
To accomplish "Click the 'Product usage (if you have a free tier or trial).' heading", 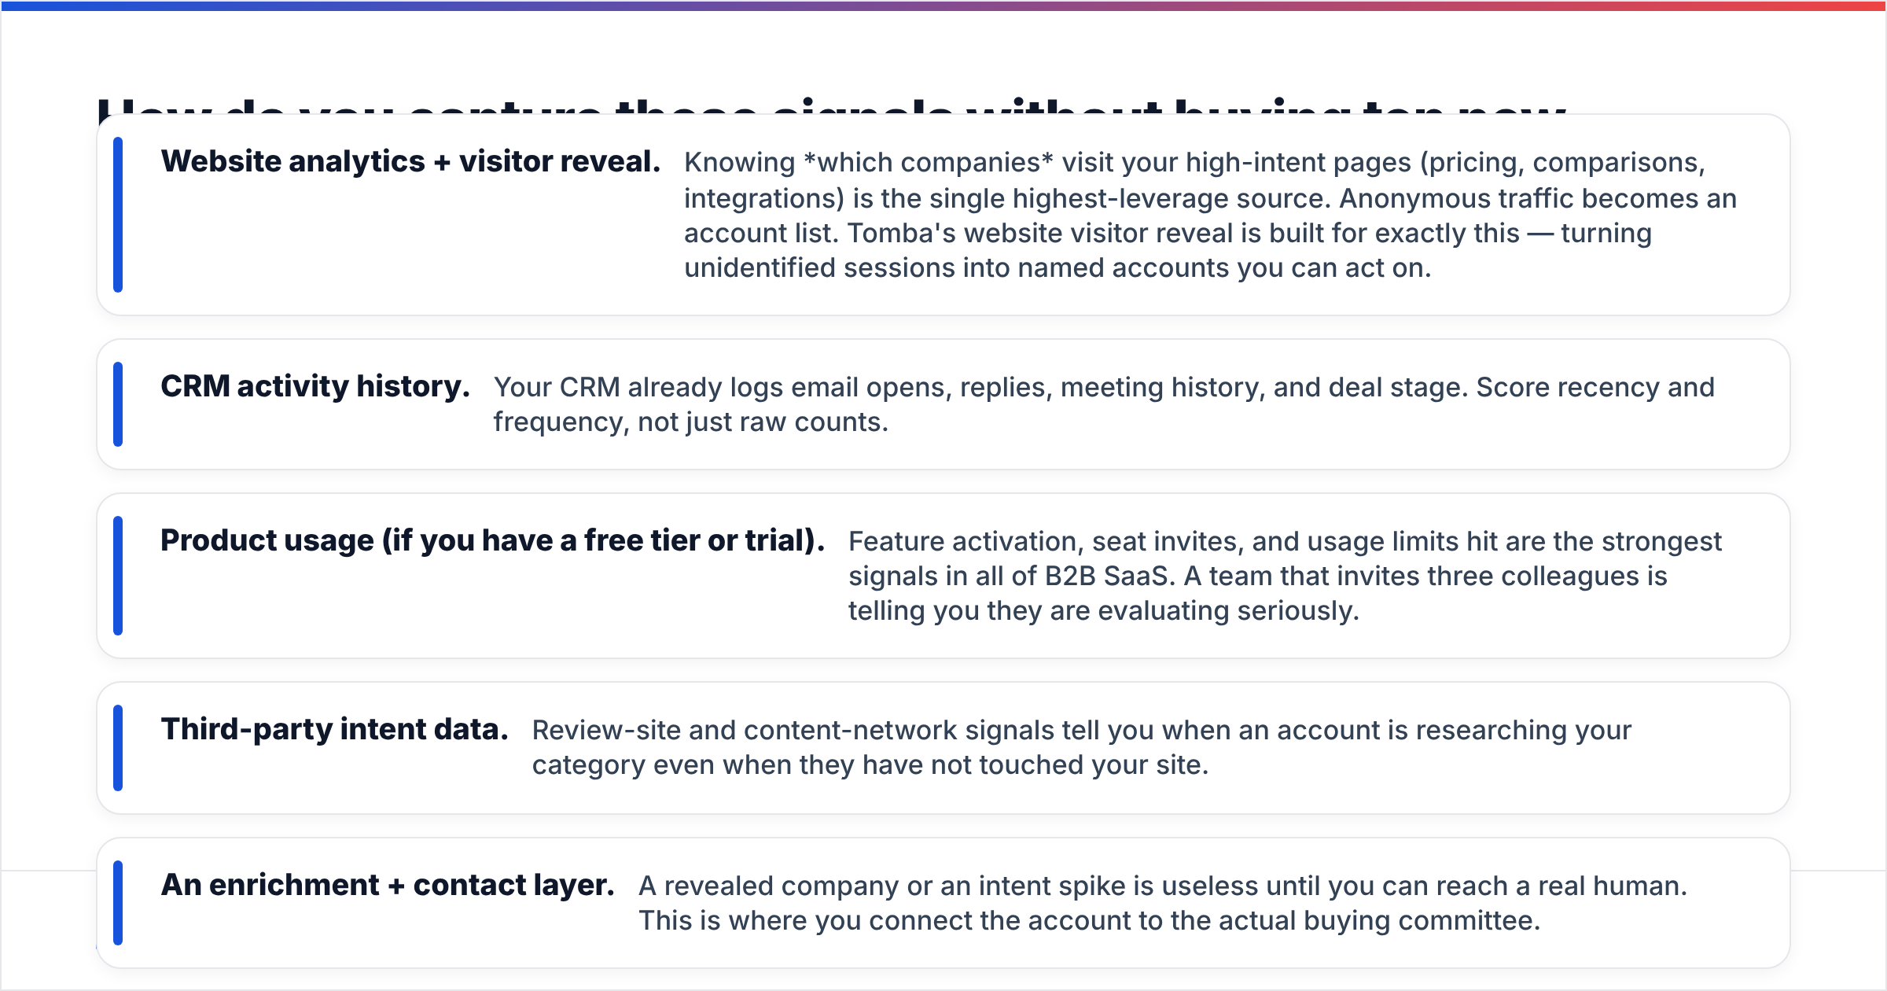I will [492, 541].
